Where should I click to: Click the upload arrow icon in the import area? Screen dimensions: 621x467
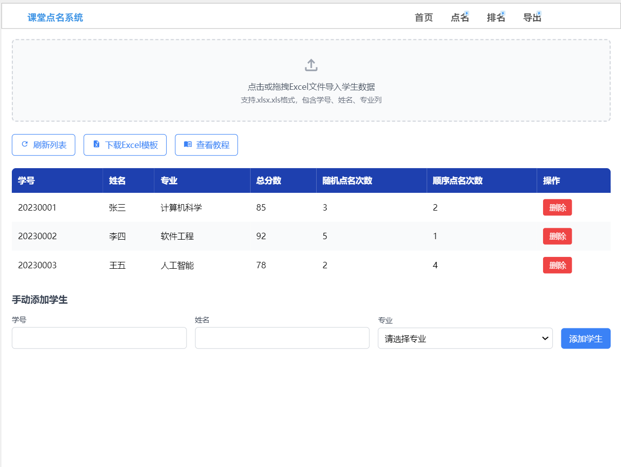pyautogui.click(x=311, y=64)
